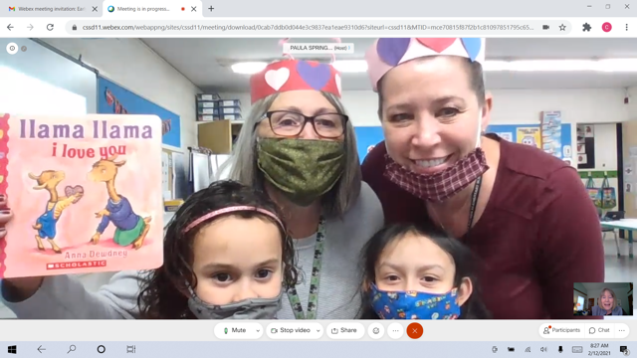Screen dimensions: 637x358
Task: Reload the Webex page
Action: click(x=50, y=27)
